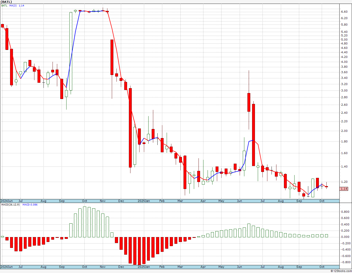352x273 pixels.
Task: Click the 1.20 price axis label
Action: point(344,182)
